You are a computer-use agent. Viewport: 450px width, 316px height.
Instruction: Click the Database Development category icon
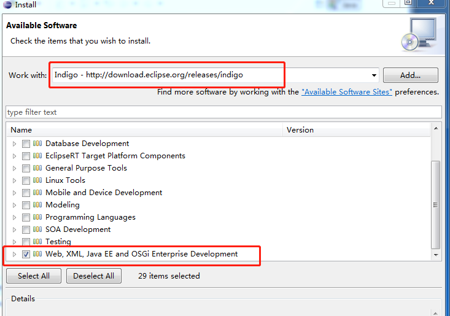(x=37, y=144)
